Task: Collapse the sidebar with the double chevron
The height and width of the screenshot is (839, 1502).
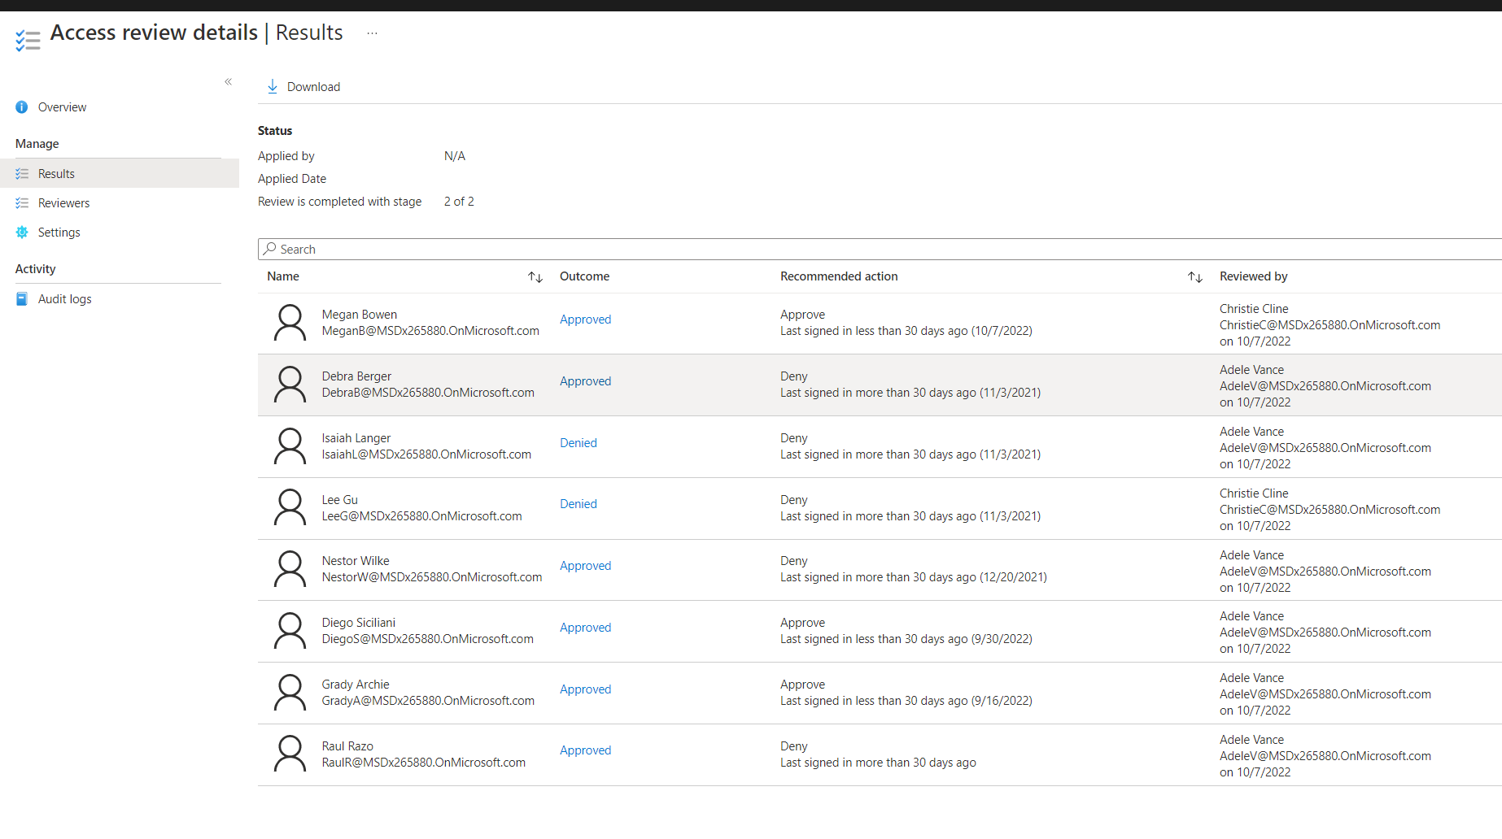Action: 228,81
